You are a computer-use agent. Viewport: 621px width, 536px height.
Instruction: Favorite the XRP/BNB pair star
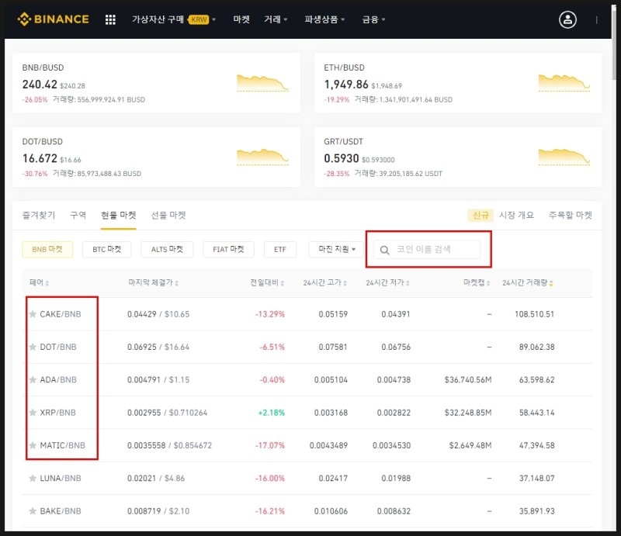[x=33, y=413]
